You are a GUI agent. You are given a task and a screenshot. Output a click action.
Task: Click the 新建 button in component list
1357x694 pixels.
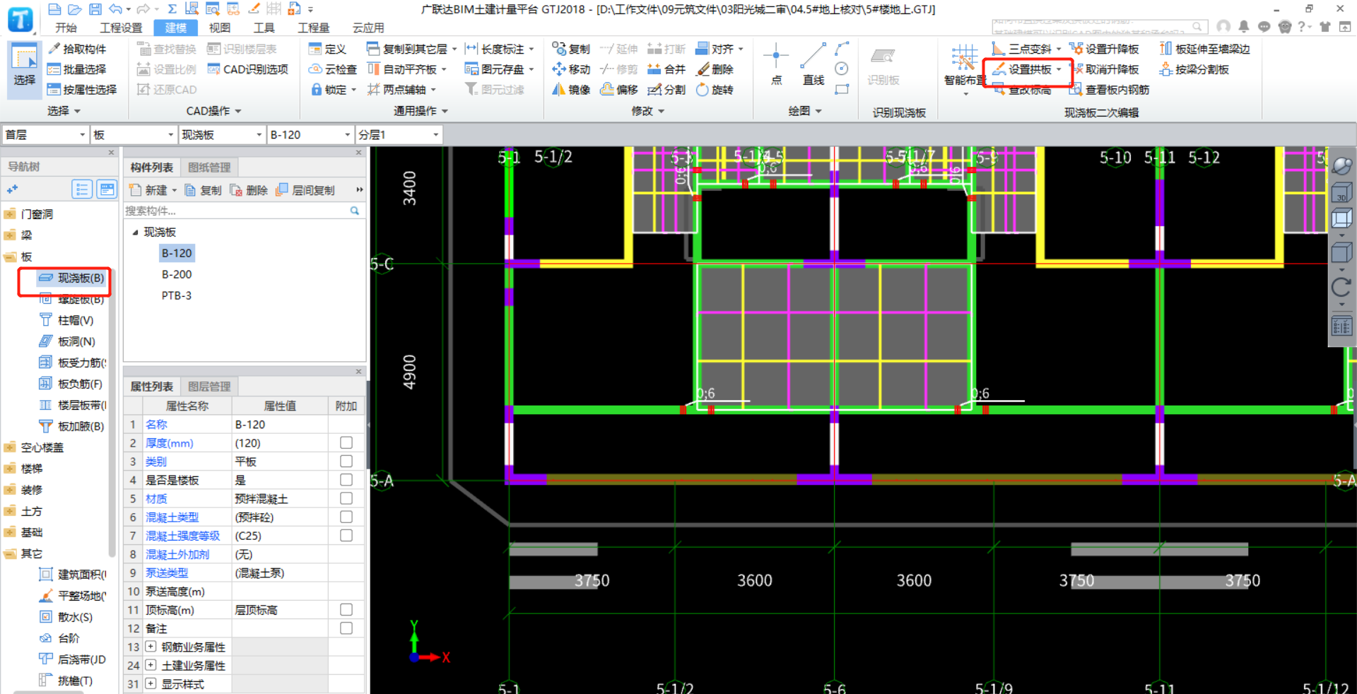click(153, 190)
